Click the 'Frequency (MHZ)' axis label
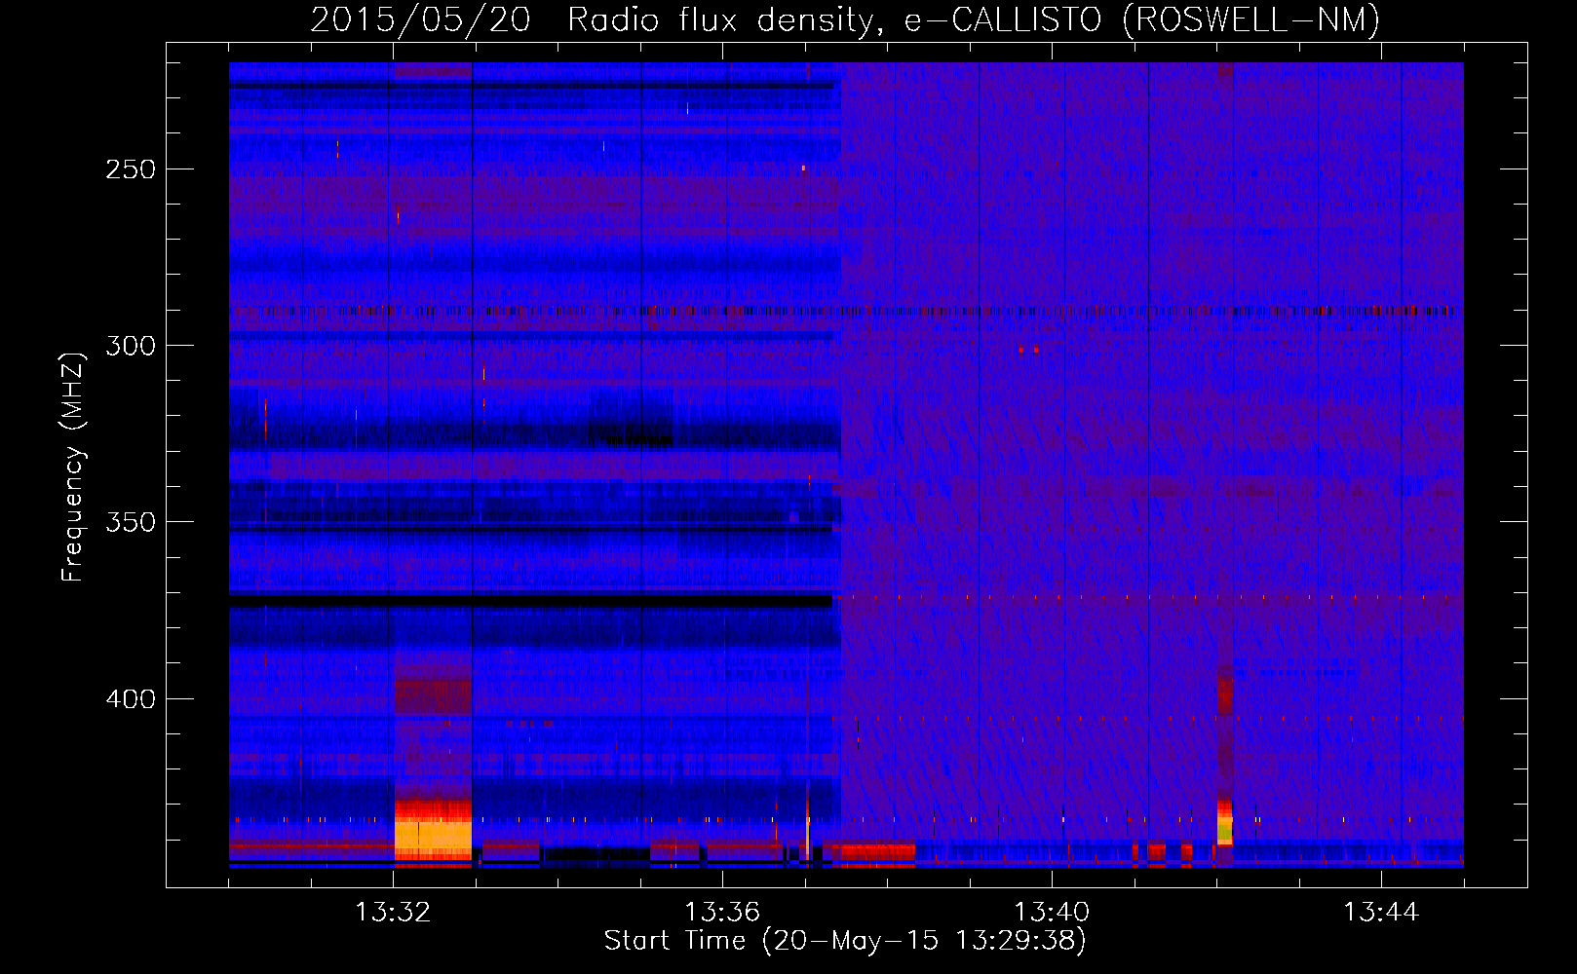 pos(73,467)
